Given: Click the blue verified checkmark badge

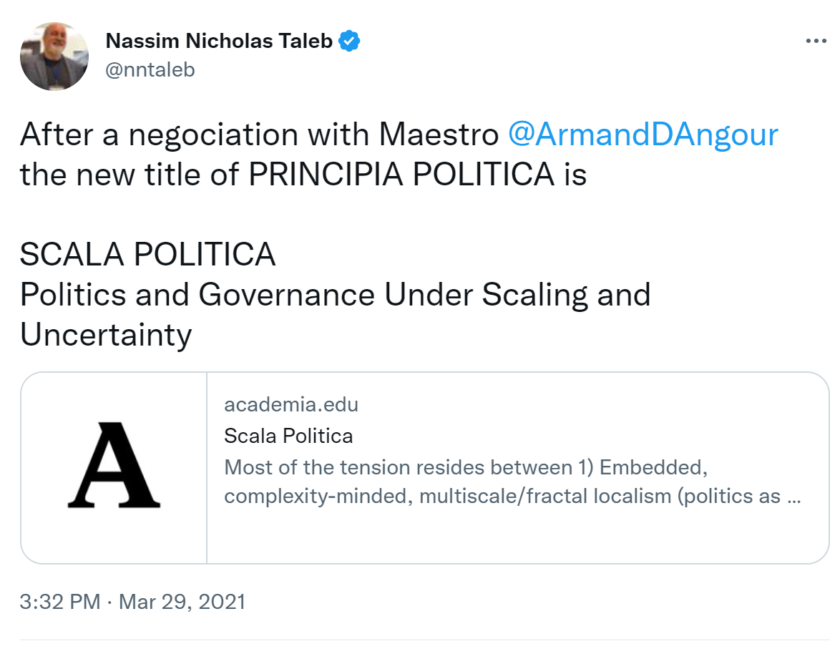Looking at the screenshot, I should coord(349,42).
